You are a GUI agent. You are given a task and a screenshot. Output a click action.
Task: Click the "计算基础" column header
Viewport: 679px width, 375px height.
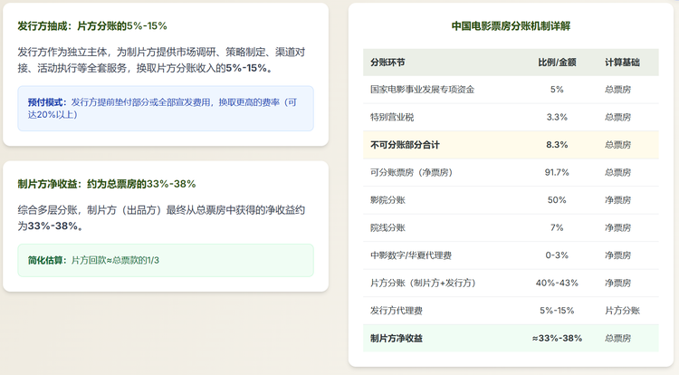pyautogui.click(x=622, y=62)
